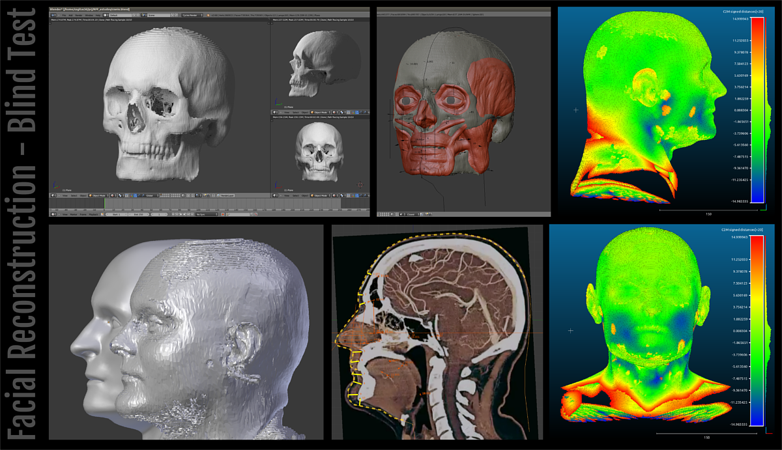Click the play animation button in the timeline
Screen dimensions: 782x450
tap(184, 214)
